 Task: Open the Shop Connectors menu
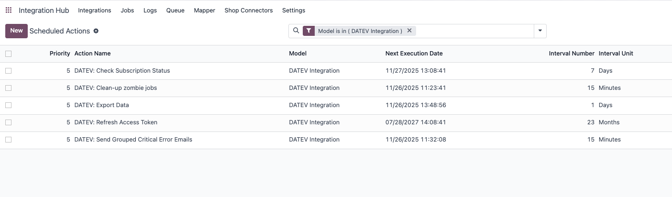pos(249,10)
